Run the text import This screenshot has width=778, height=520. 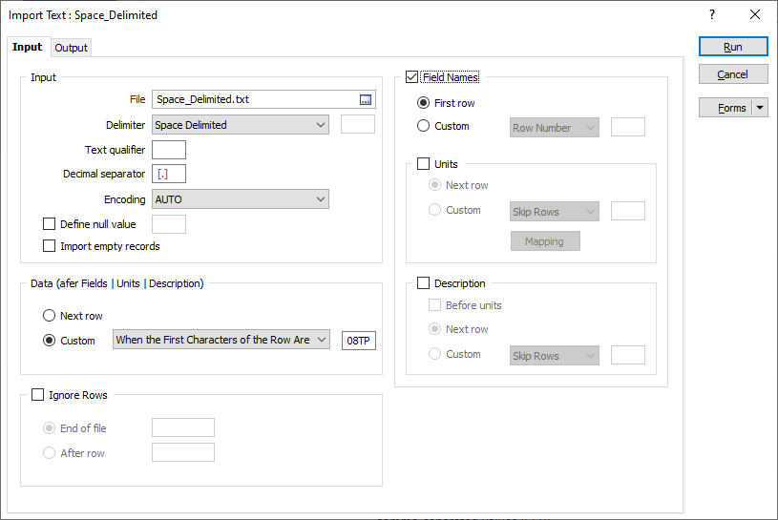[x=733, y=47]
